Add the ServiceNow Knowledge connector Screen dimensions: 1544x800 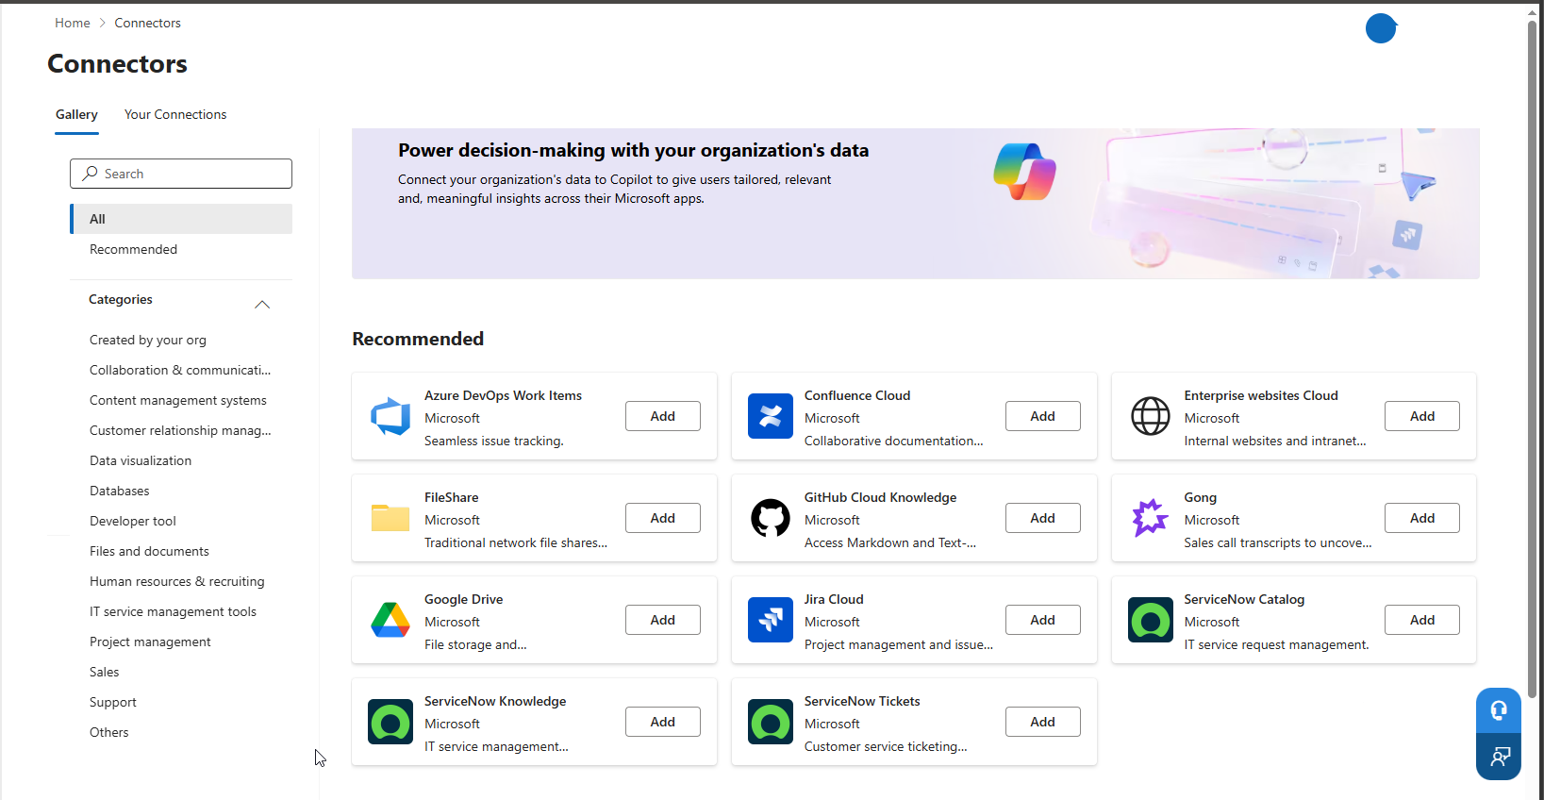(x=663, y=722)
